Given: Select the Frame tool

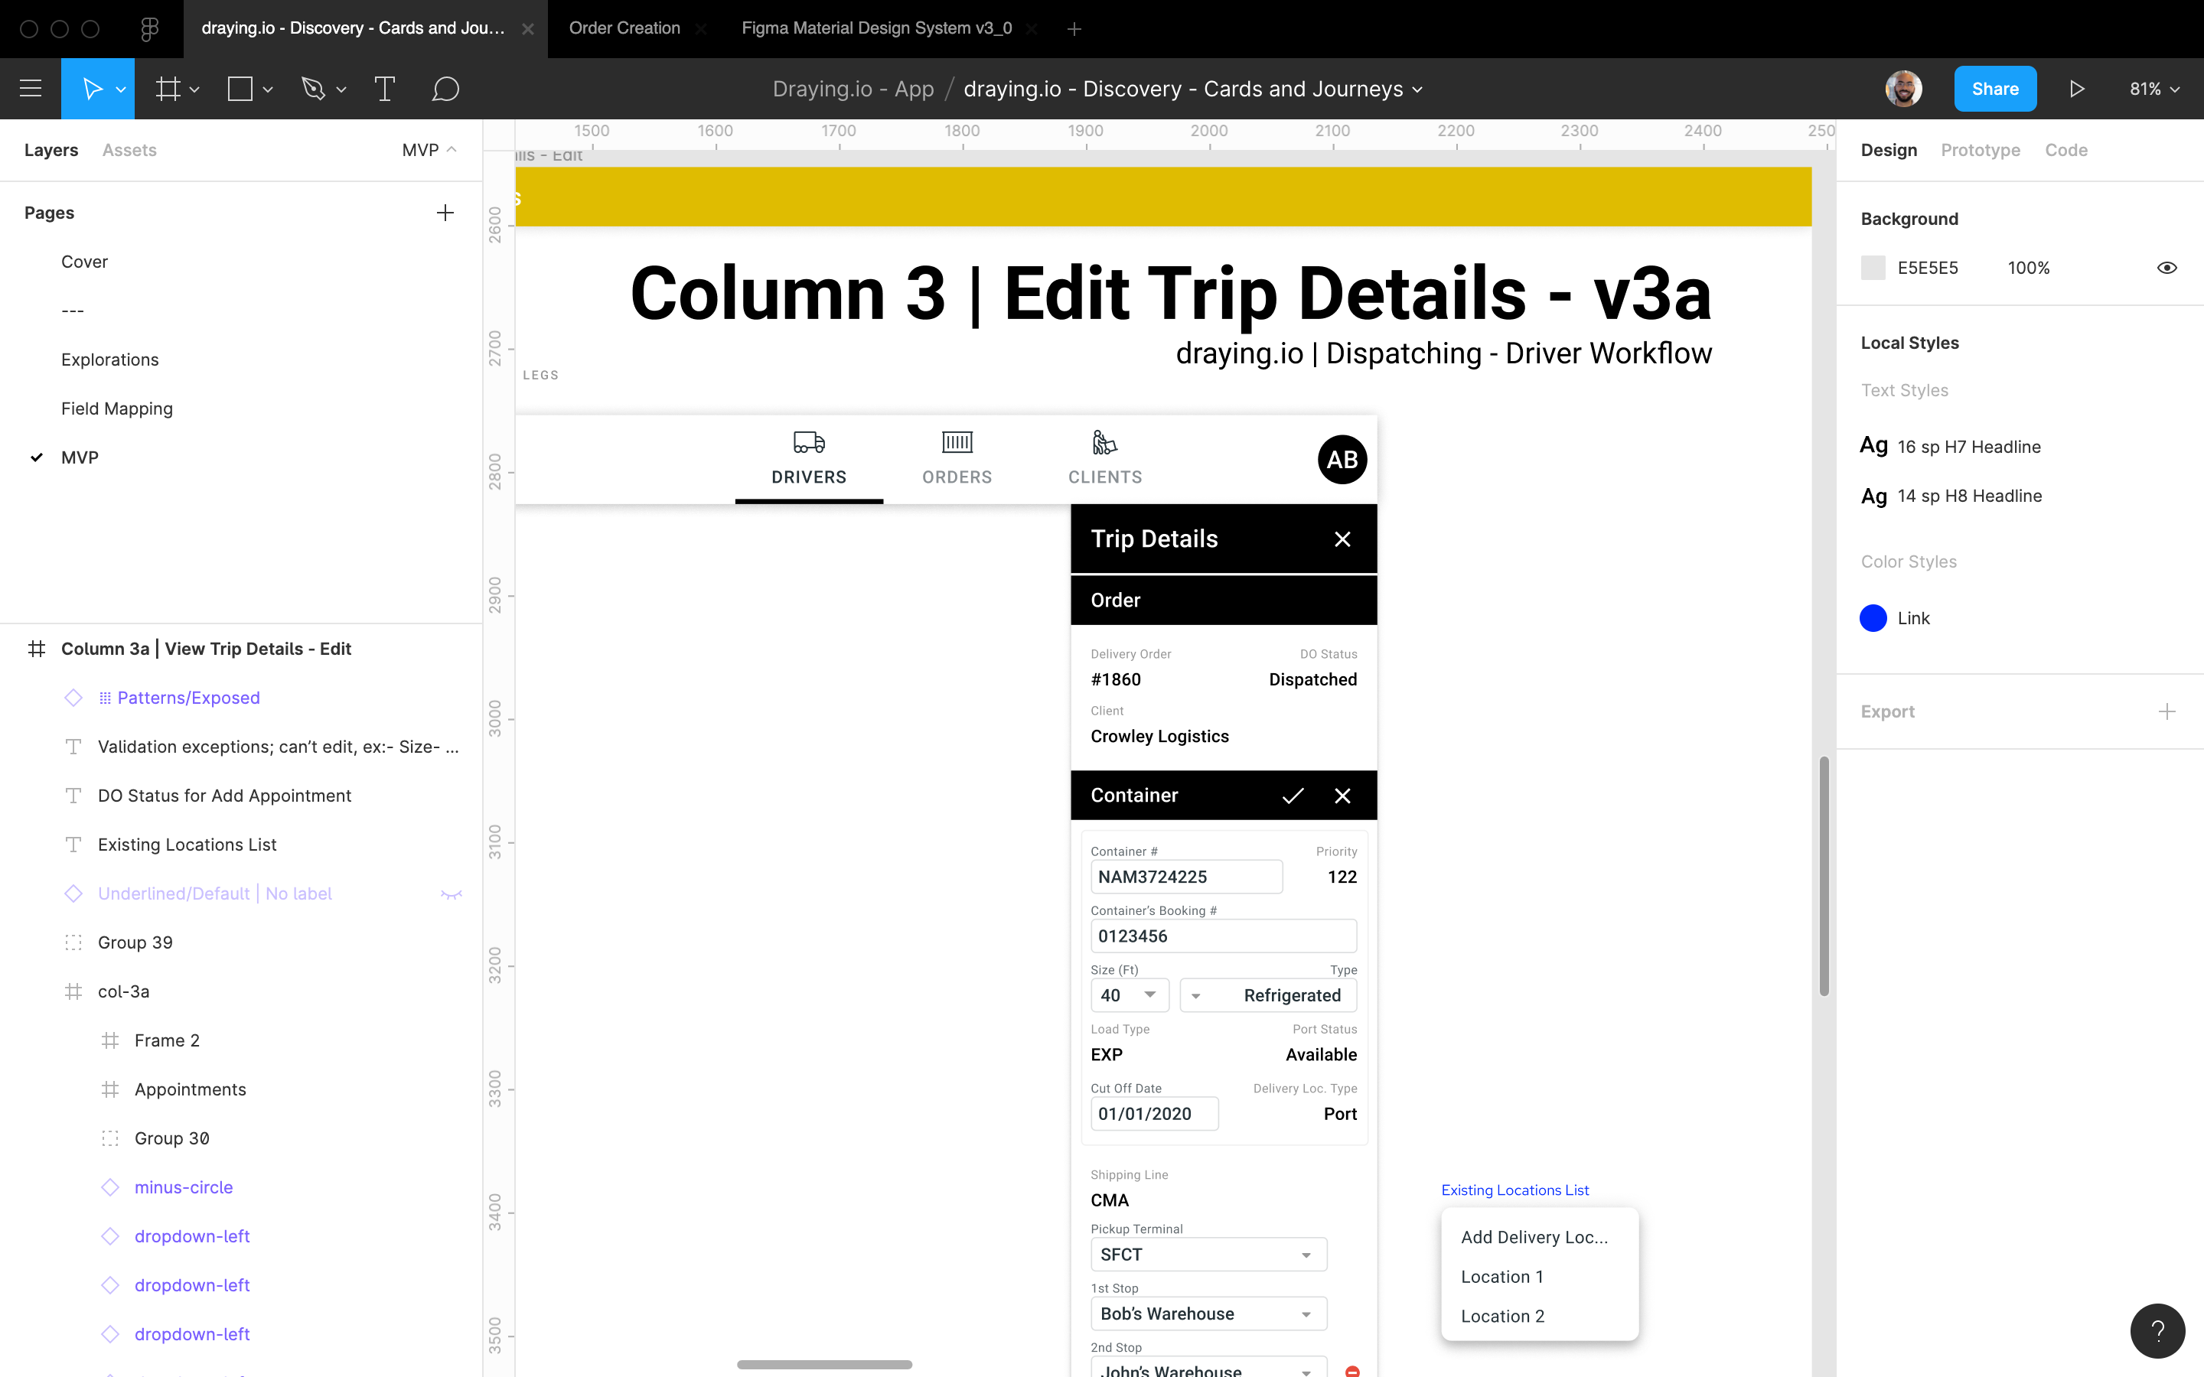Looking at the screenshot, I should 168,90.
